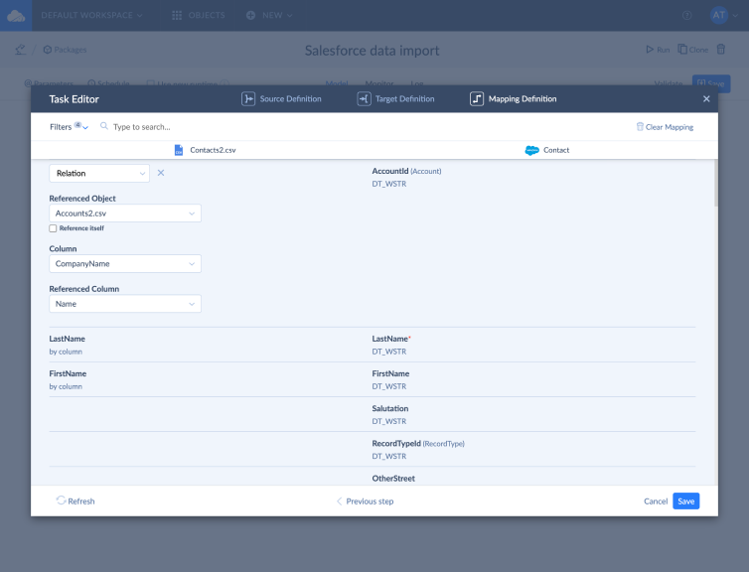Open the Objects grid menu
This screenshot has width=749, height=572.
pos(199,15)
